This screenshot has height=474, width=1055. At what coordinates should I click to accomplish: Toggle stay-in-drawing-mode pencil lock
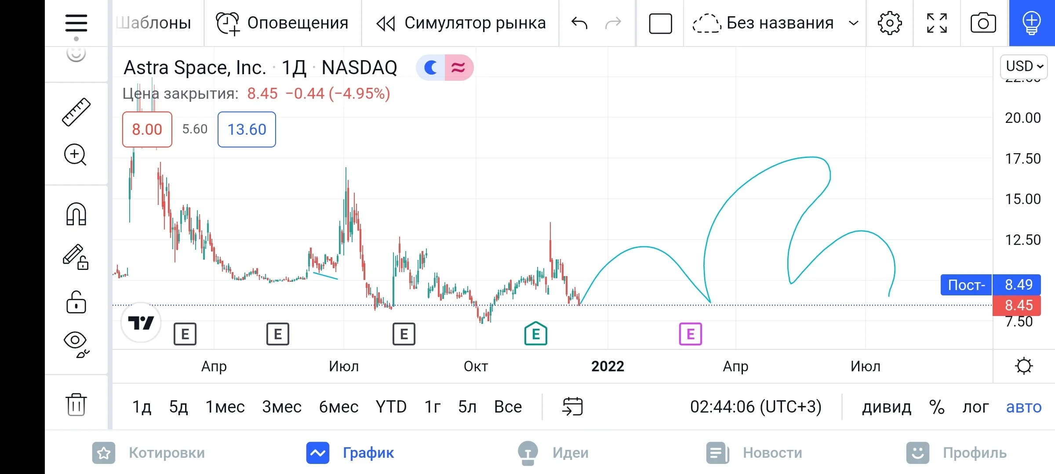tap(76, 257)
